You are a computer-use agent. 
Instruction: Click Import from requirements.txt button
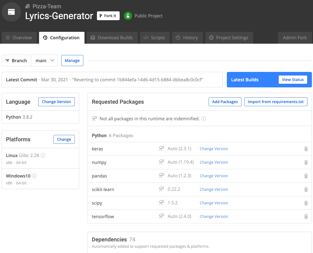pos(276,102)
